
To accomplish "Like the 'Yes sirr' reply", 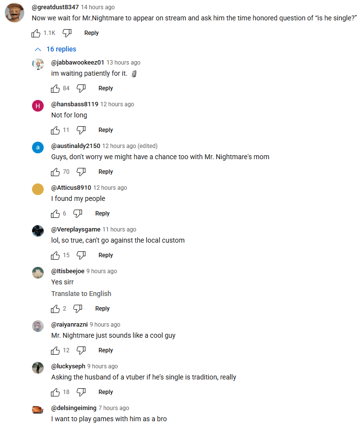I will (55, 309).
